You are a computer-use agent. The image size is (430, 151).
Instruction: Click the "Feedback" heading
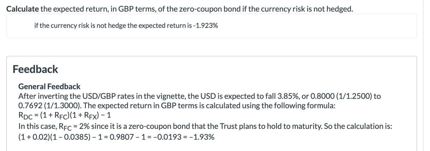tap(35, 69)
